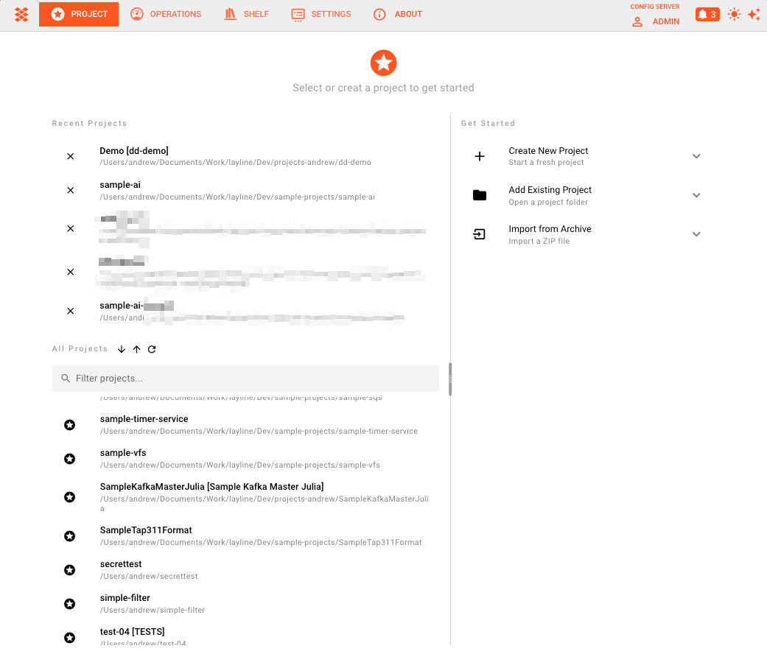The height and width of the screenshot is (654, 767).
Task: Open the SHELF tab
Action: click(246, 14)
